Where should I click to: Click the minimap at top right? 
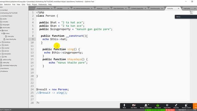point(192,12)
